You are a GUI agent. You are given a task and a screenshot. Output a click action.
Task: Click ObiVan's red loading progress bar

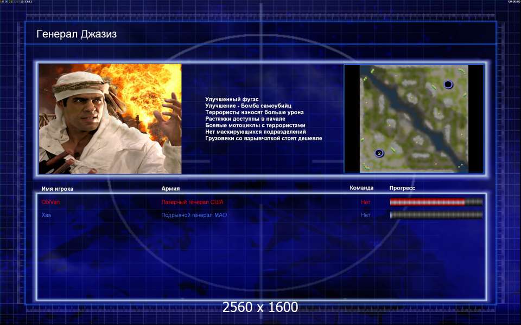coord(436,202)
